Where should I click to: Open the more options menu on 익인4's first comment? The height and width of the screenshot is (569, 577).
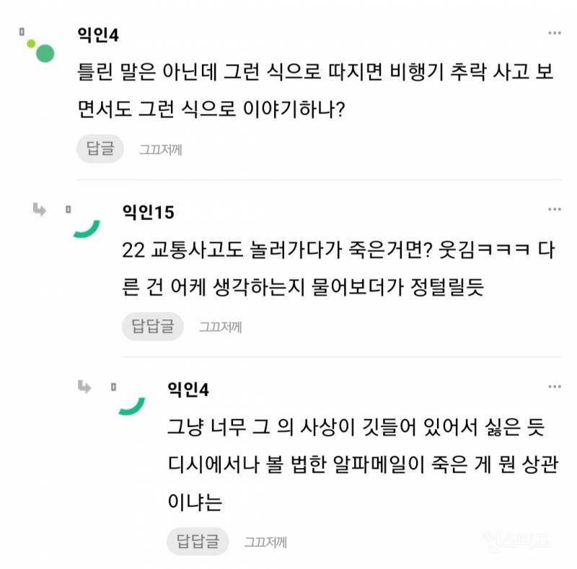pos(554,32)
